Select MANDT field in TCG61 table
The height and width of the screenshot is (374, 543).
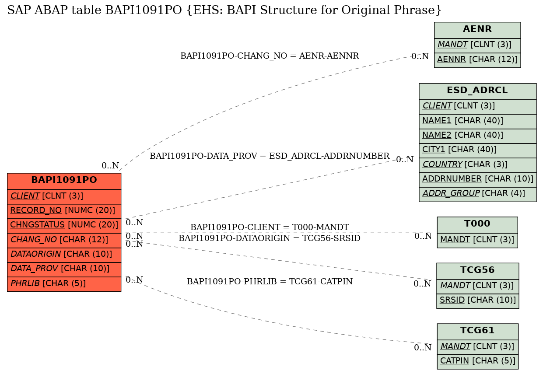click(x=477, y=347)
